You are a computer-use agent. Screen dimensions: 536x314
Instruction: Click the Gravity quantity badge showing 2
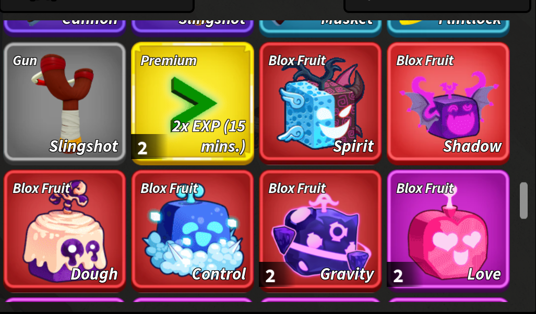pyautogui.click(x=270, y=276)
